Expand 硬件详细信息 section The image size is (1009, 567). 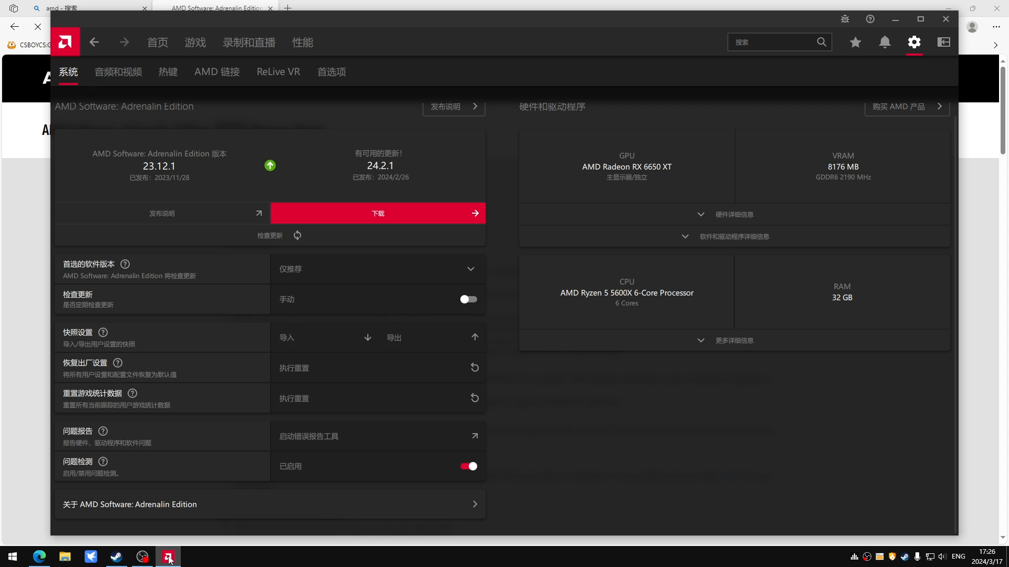click(734, 214)
